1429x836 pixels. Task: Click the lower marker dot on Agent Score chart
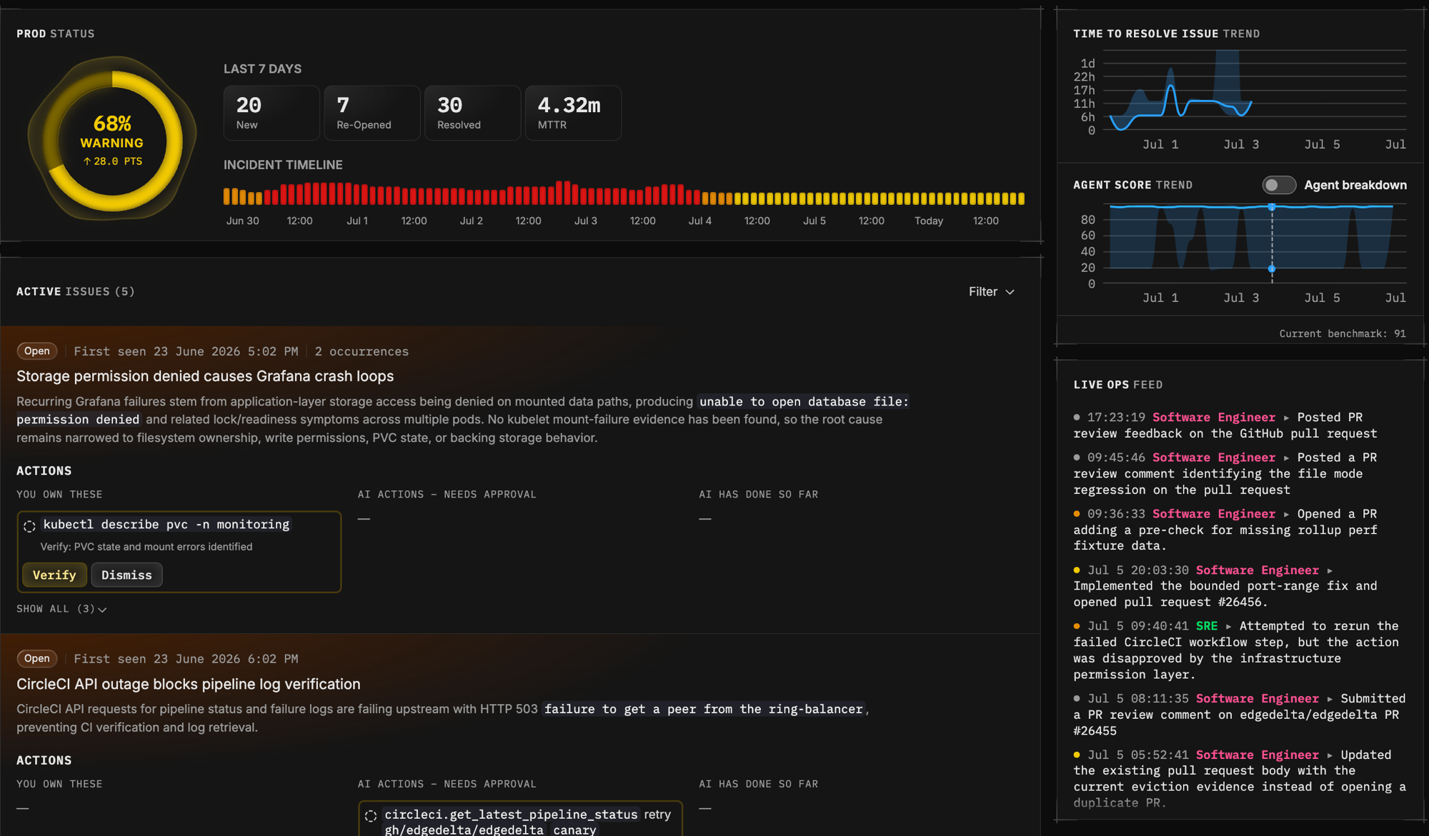click(x=1272, y=268)
